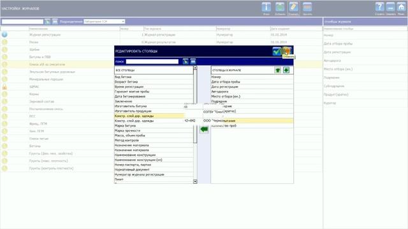Select 'Изготовитель продукции' column

pos(149,111)
